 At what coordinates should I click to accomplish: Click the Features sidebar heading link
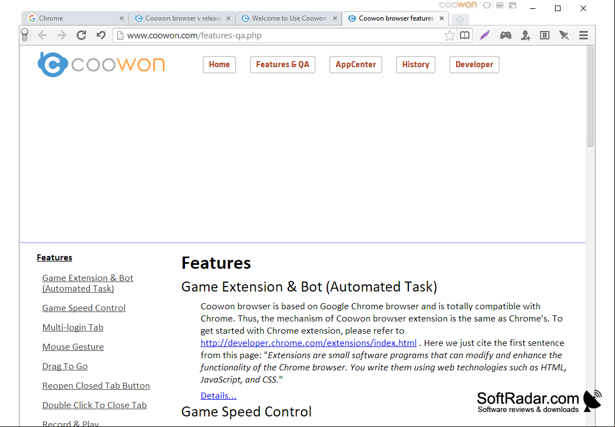point(54,258)
